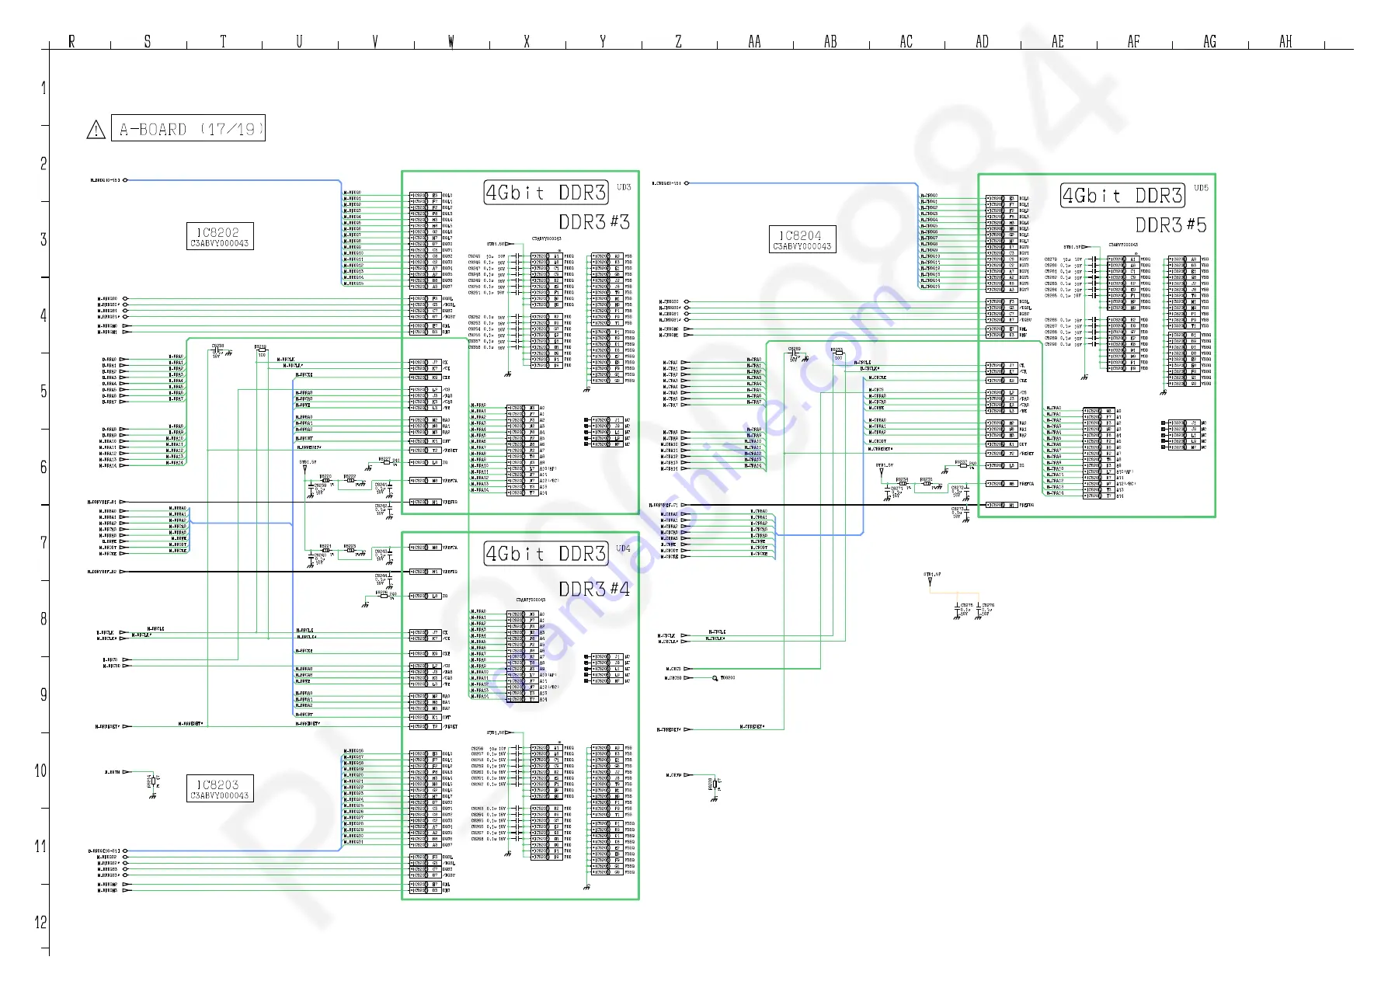The height and width of the screenshot is (981, 1388).
Task: Select the DDR3 #5 label
Action: [x=1171, y=225]
